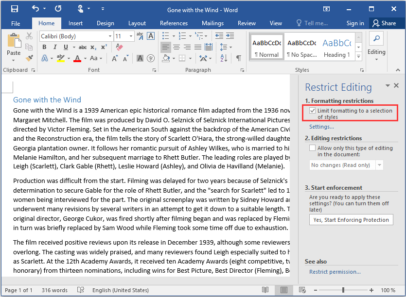Shrink font size button

(x=125, y=58)
